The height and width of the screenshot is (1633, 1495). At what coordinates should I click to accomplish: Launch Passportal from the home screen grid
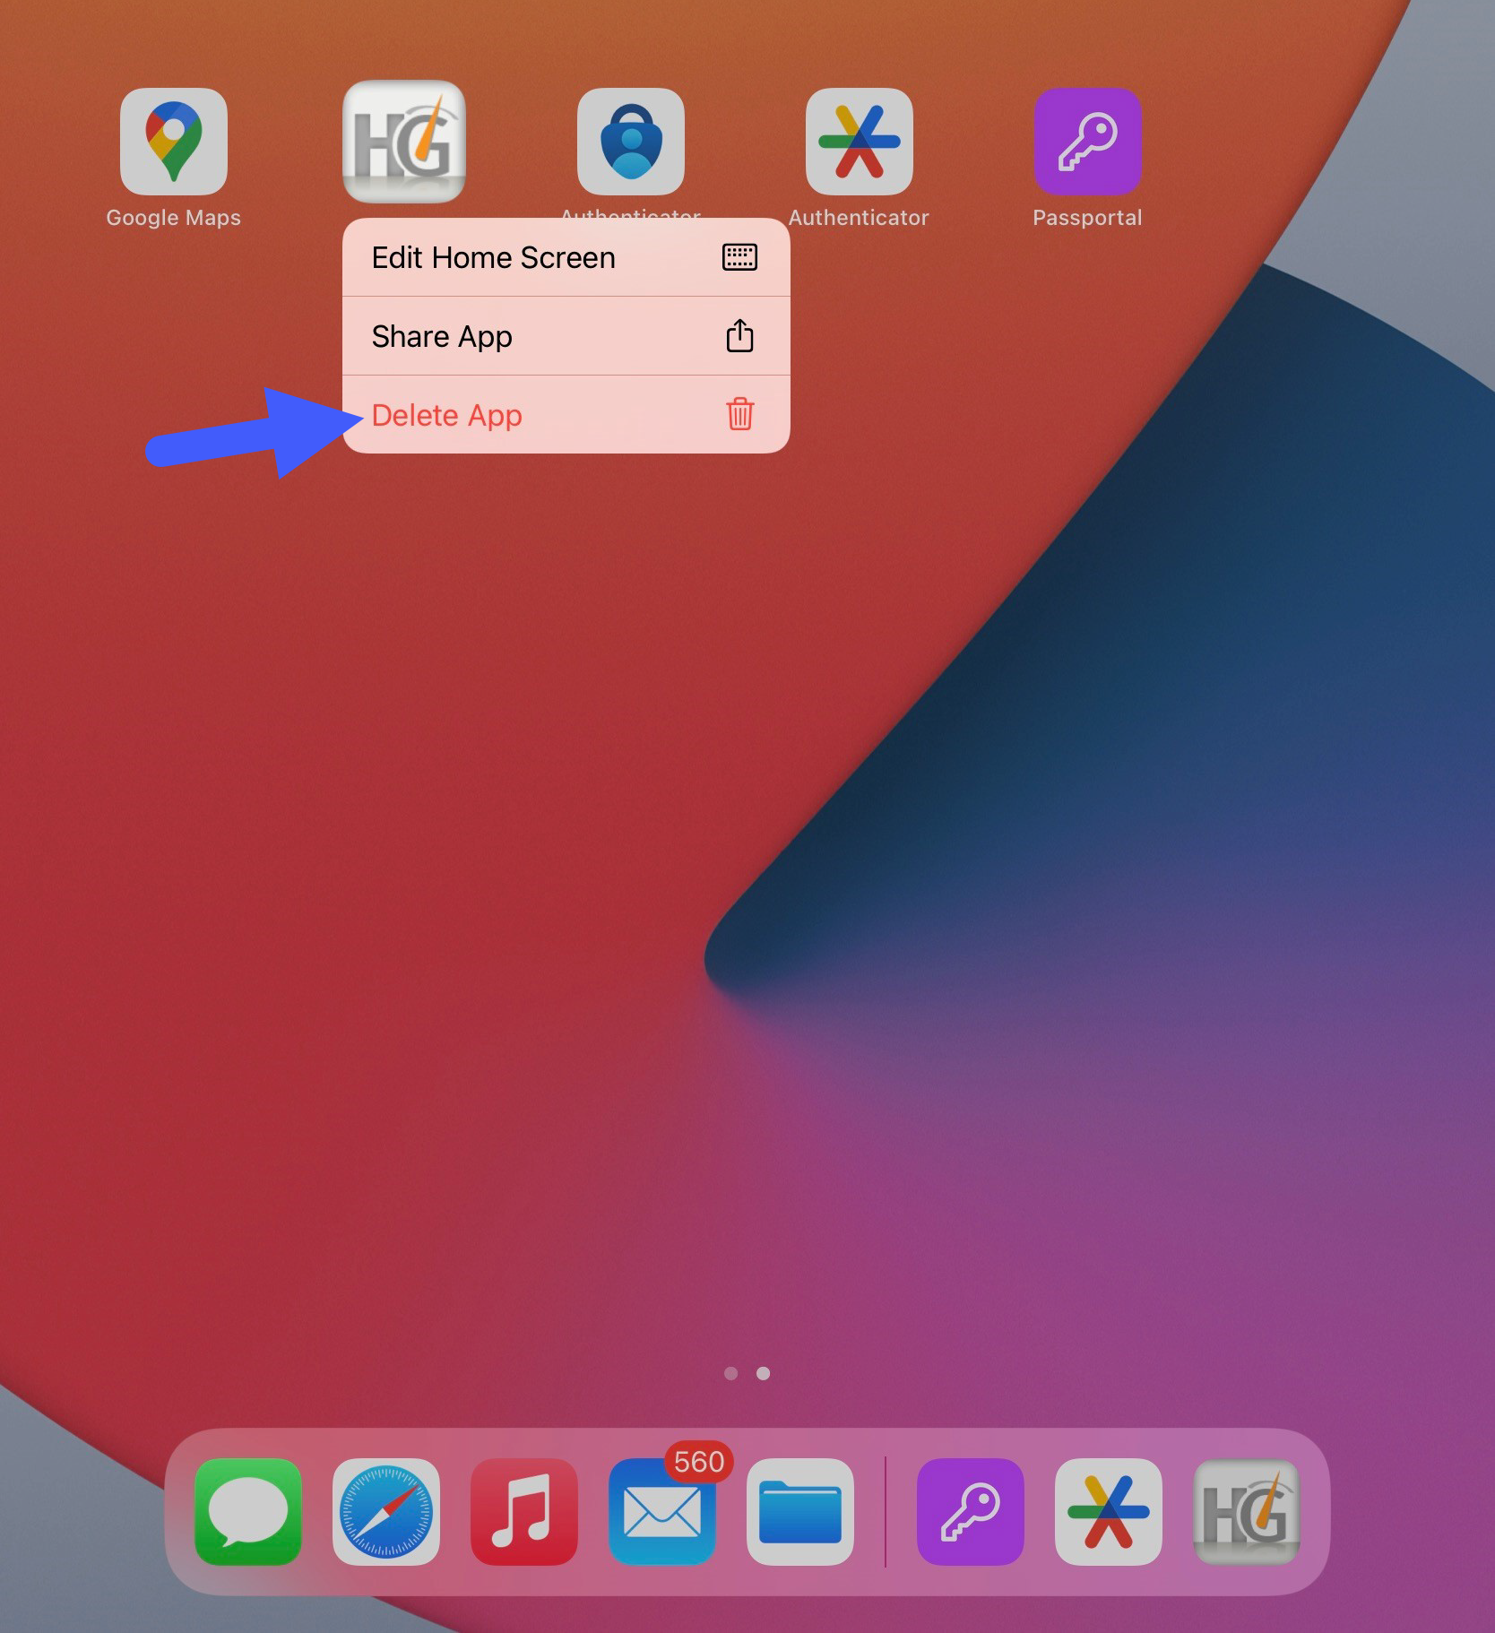(x=1087, y=142)
